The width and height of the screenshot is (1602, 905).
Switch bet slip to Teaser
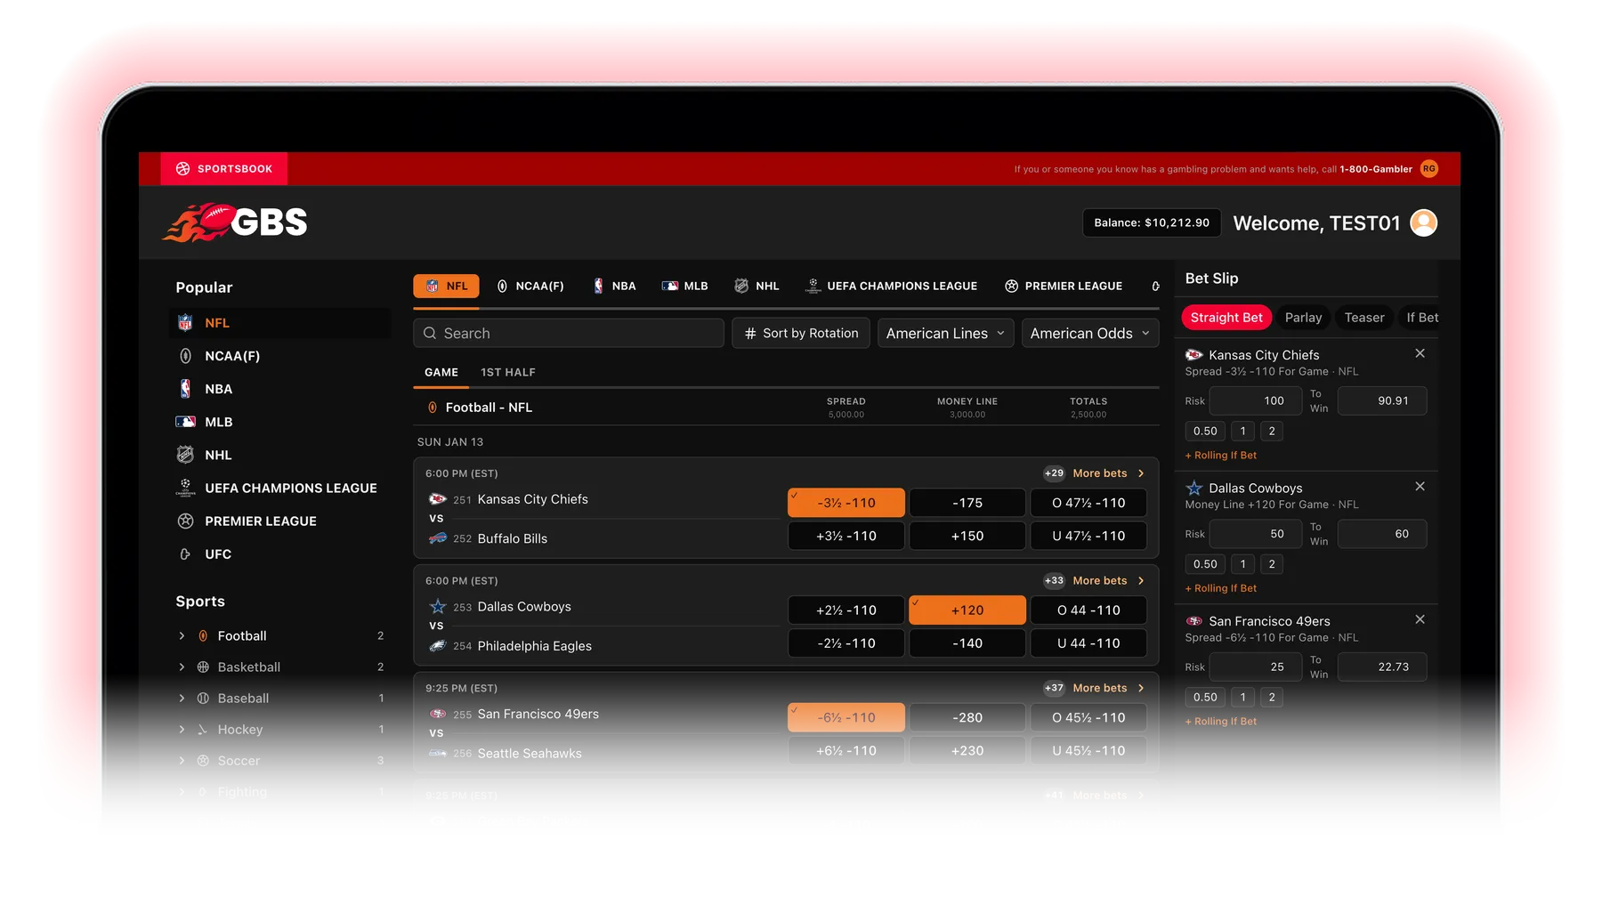pos(1364,318)
